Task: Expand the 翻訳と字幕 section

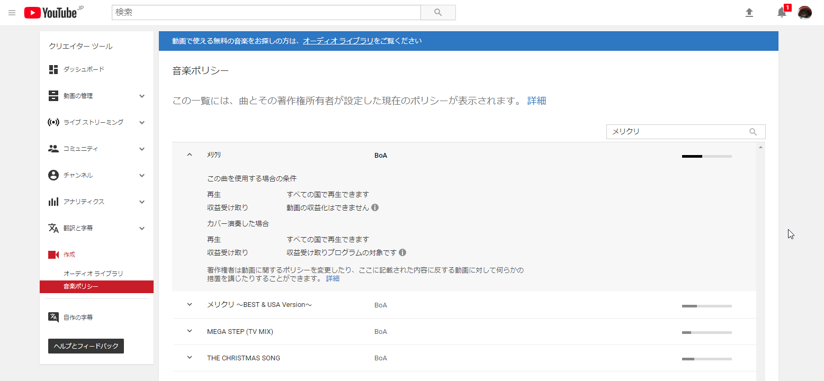Action: coord(142,228)
